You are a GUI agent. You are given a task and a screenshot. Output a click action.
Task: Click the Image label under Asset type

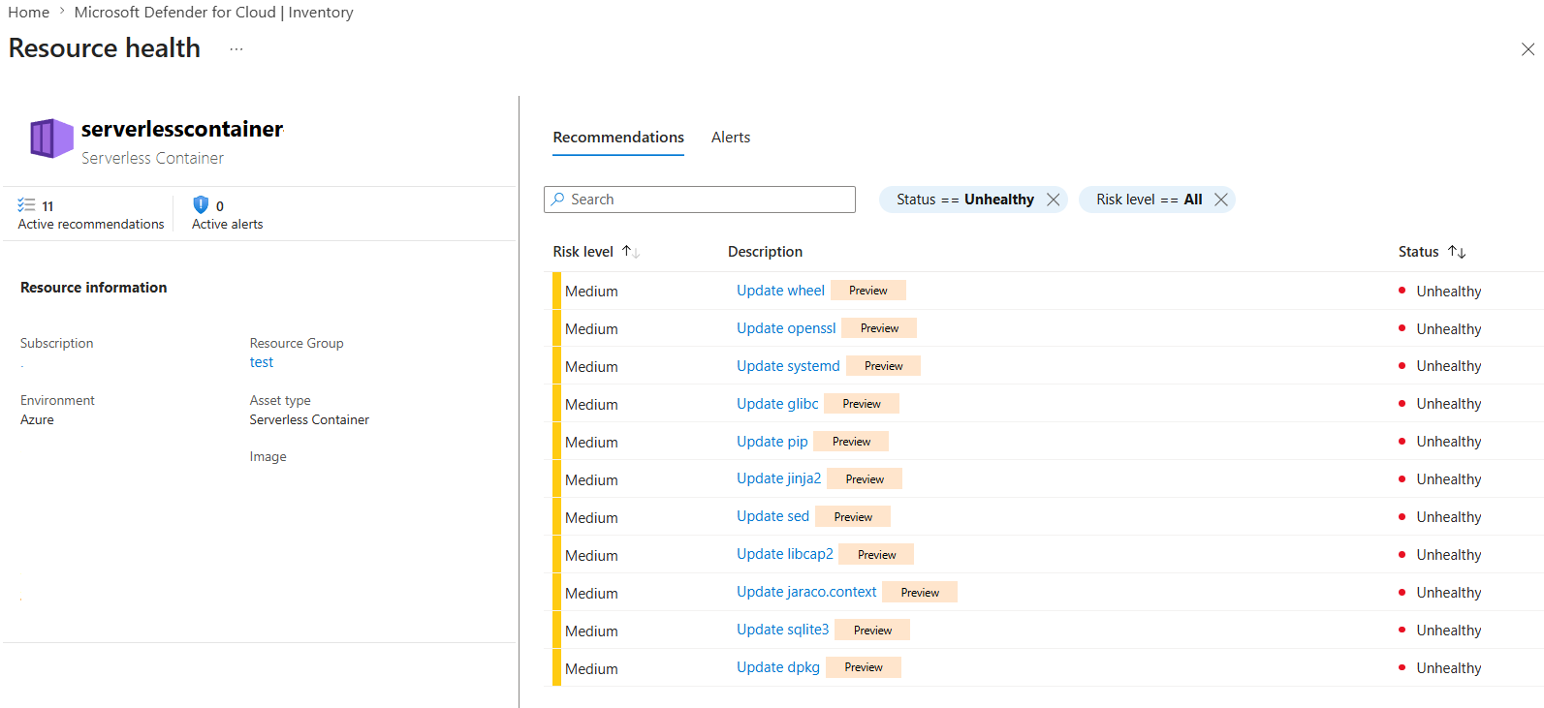pos(268,457)
